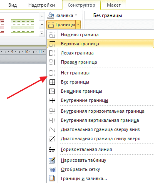This screenshot has width=154, height=183.
Task: Click the Внутренняя вертикальная граница icon
Action: tap(52, 120)
